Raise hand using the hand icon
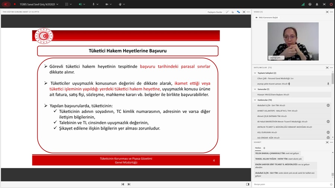This screenshot has width=335, height=188. pos(120,4)
